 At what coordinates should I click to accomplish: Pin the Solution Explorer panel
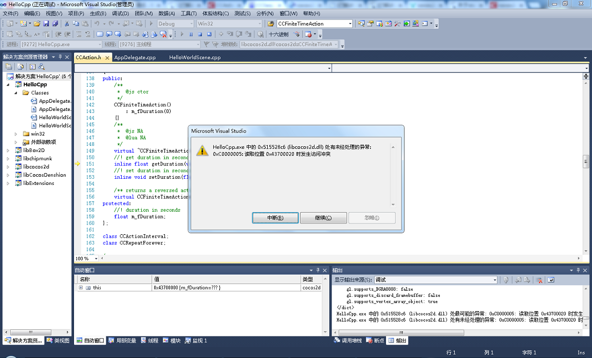point(60,57)
